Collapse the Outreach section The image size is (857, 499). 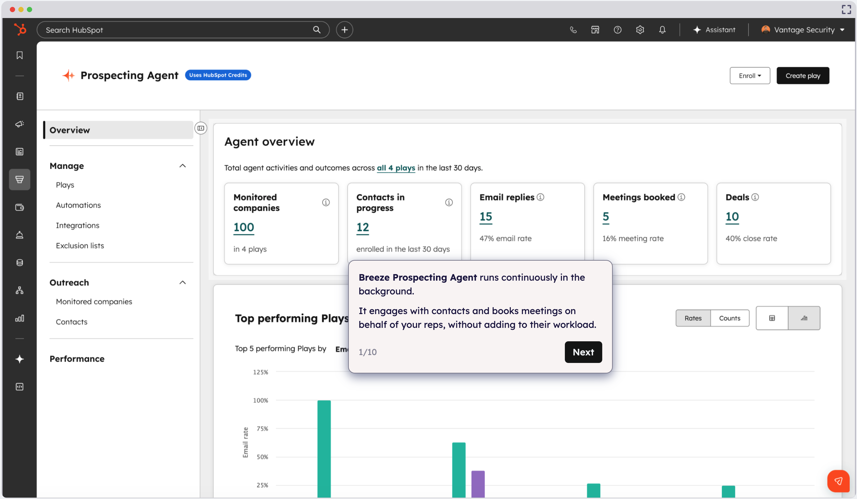[x=183, y=283]
